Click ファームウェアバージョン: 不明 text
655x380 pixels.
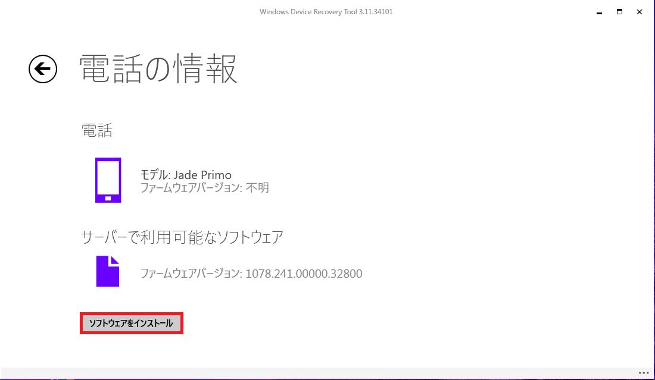tap(204, 188)
